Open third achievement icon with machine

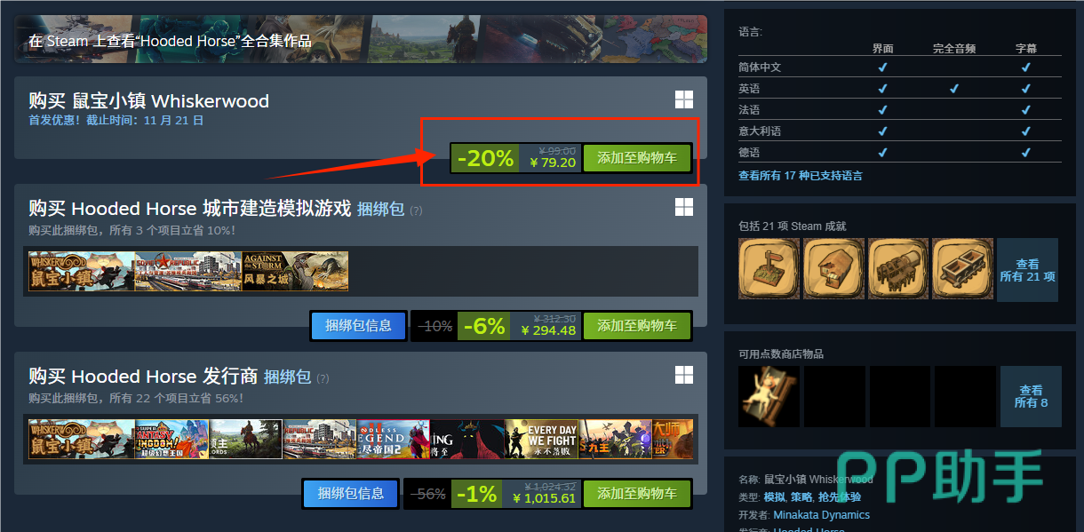point(898,269)
